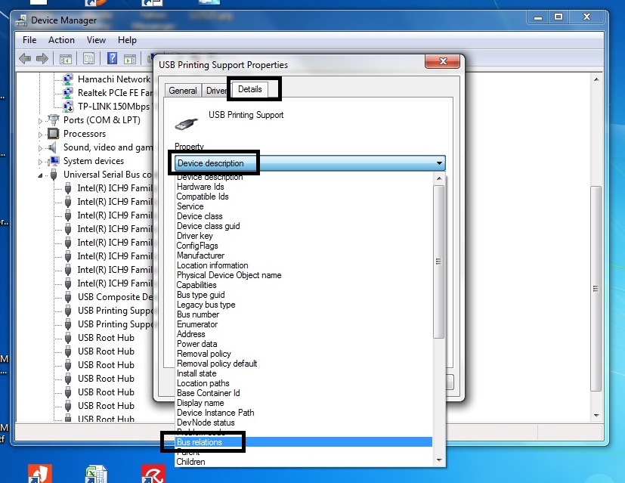This screenshot has width=625, height=483.
Task: Expand the Ports (COM & LPT) node
Action: (40, 120)
